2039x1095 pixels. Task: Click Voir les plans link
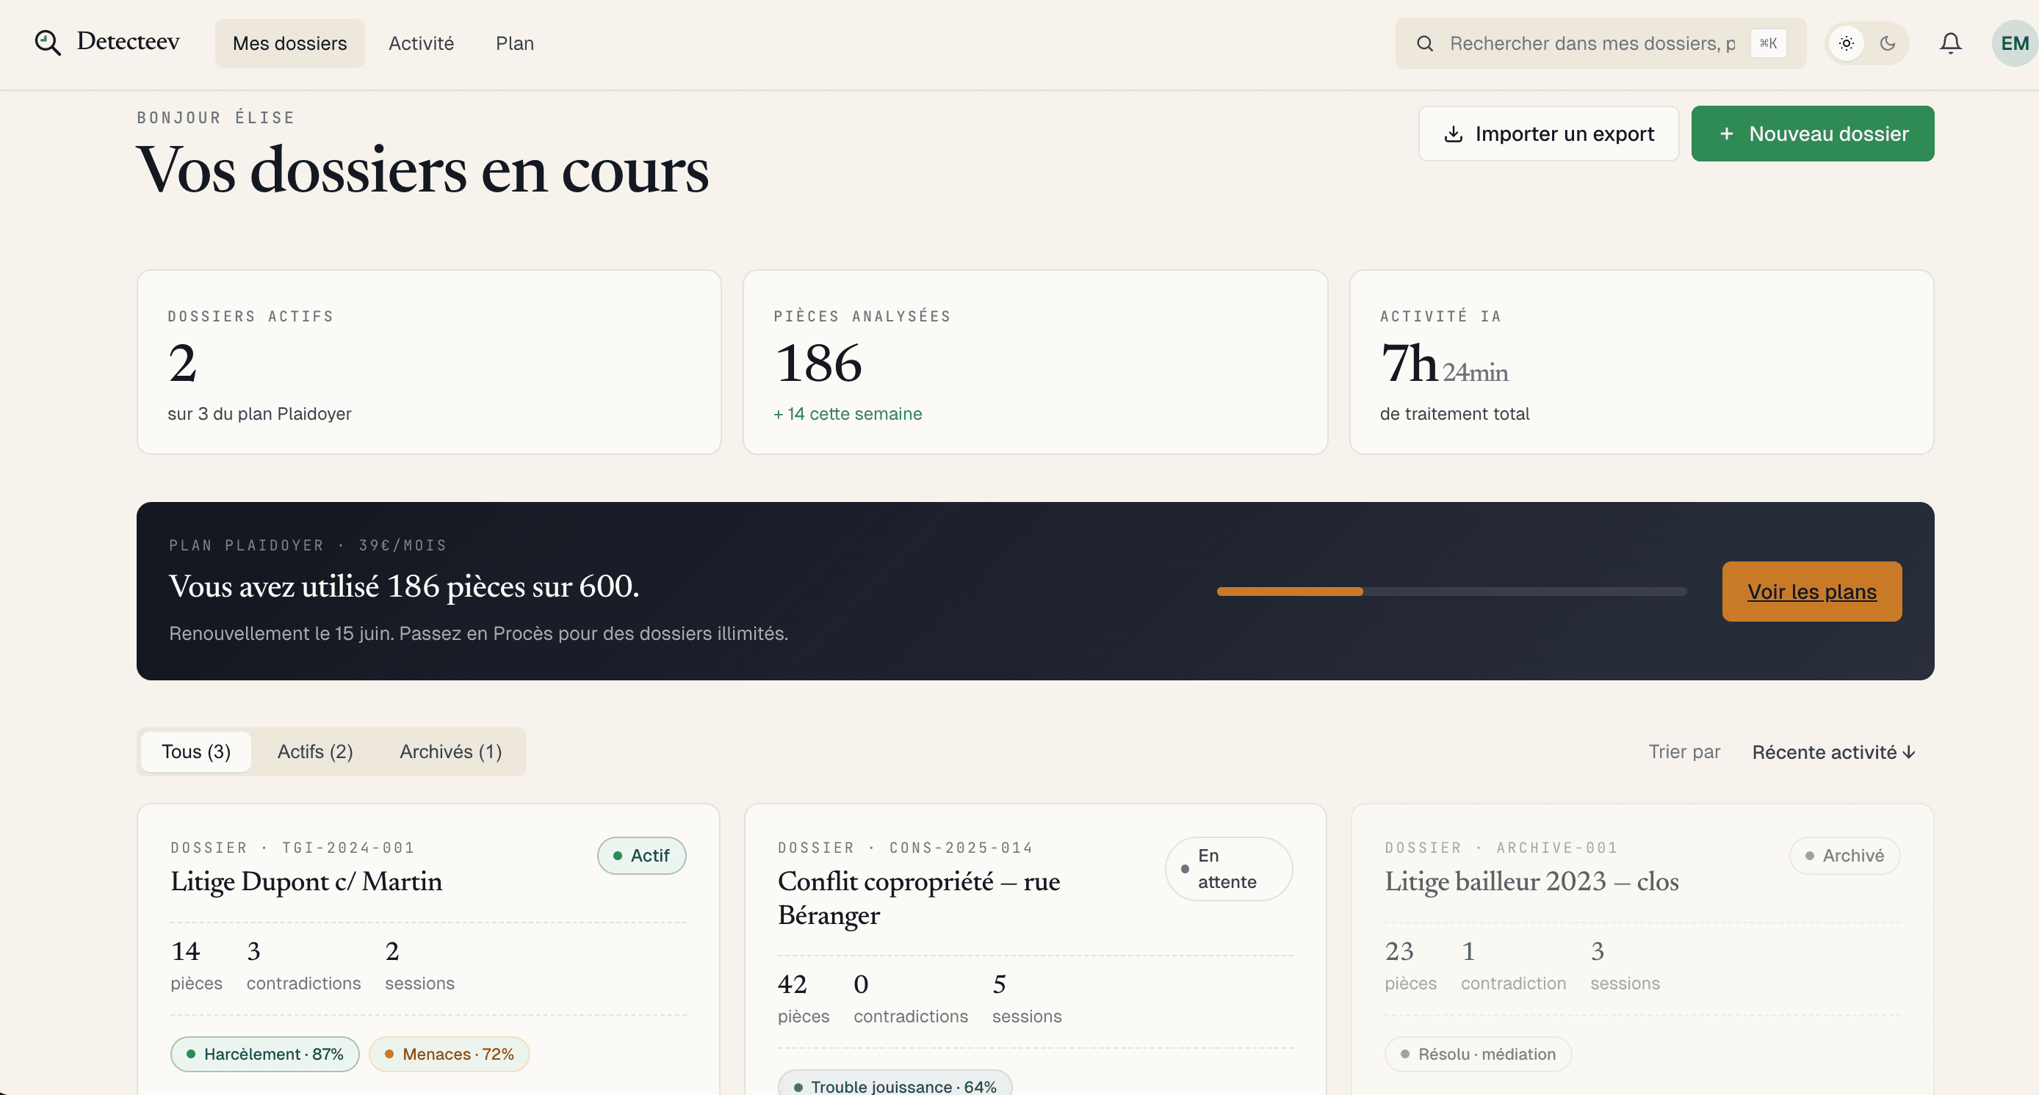[x=1812, y=592]
